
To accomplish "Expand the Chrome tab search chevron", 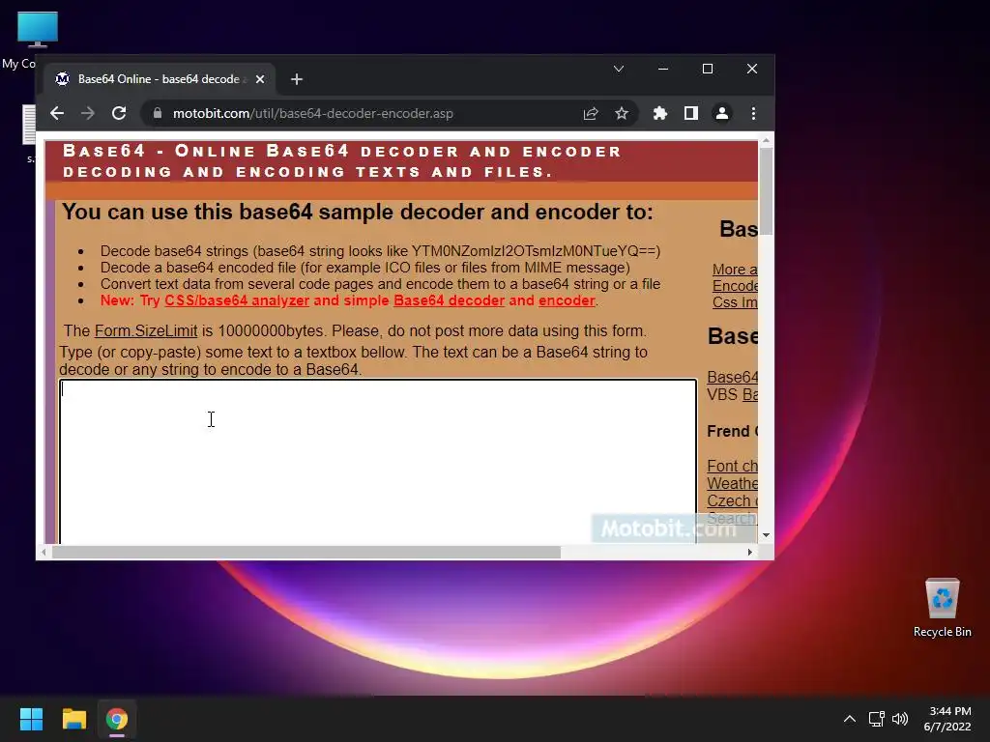I will click(619, 69).
